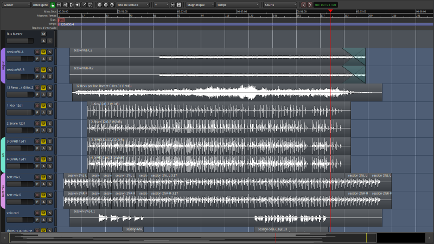Open automation menu on 12 Revu Gilles.2 track

(x=43, y=94)
